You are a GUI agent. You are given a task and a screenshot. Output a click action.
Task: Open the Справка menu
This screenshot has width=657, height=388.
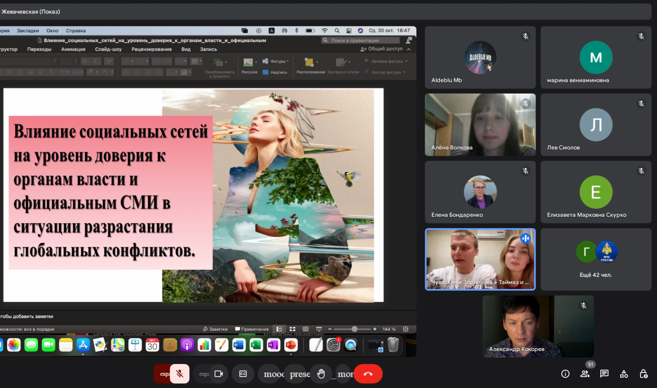(x=76, y=30)
